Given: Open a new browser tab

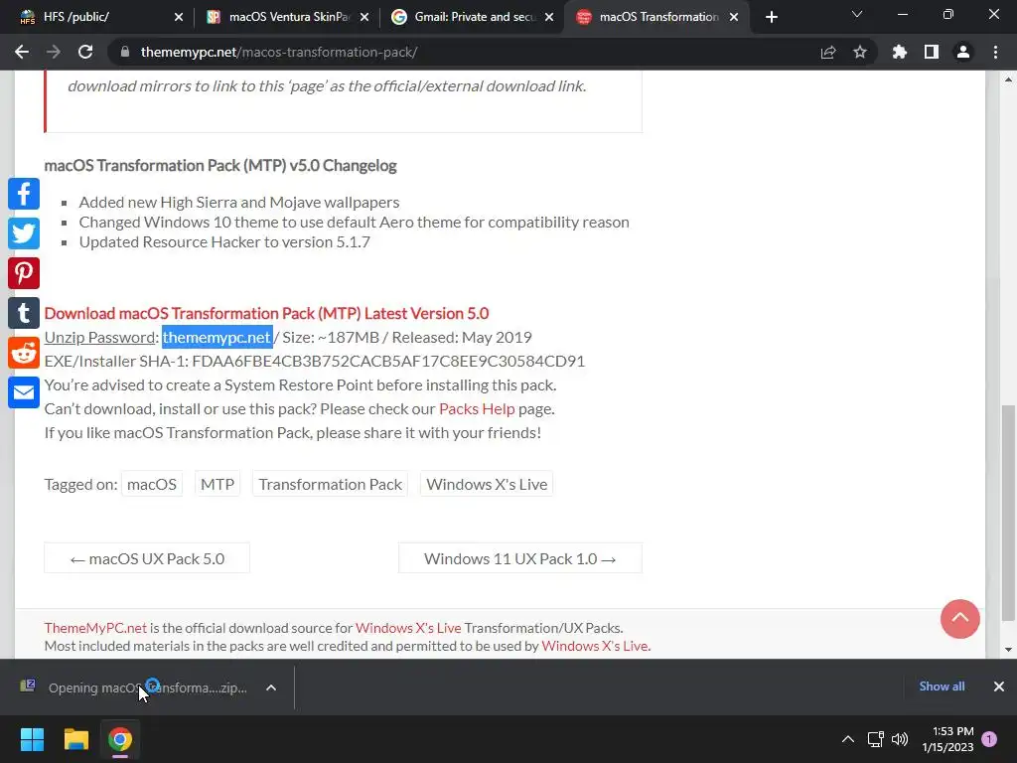Looking at the screenshot, I should coord(771,17).
